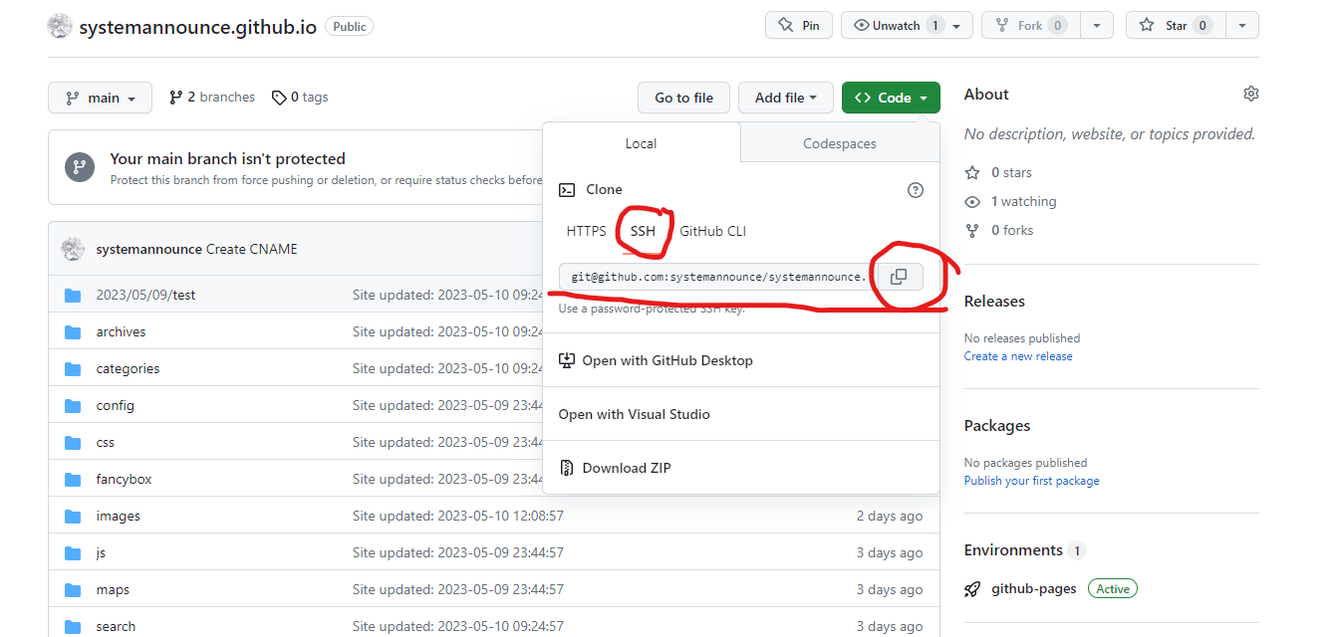The image size is (1334, 637).
Task: Click the folder icon for css
Action: 73,442
